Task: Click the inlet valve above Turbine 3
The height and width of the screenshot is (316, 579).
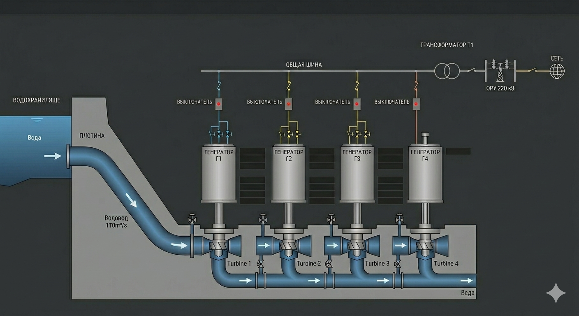Action: point(331,219)
